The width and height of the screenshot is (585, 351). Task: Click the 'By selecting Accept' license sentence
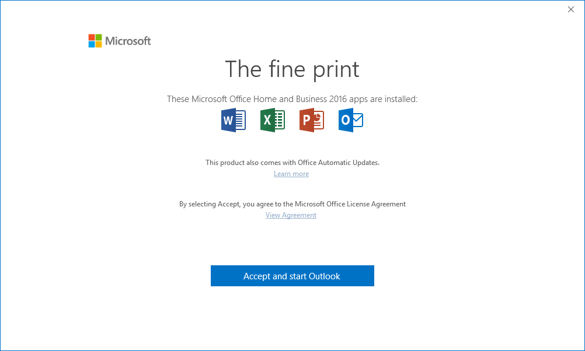(x=292, y=204)
